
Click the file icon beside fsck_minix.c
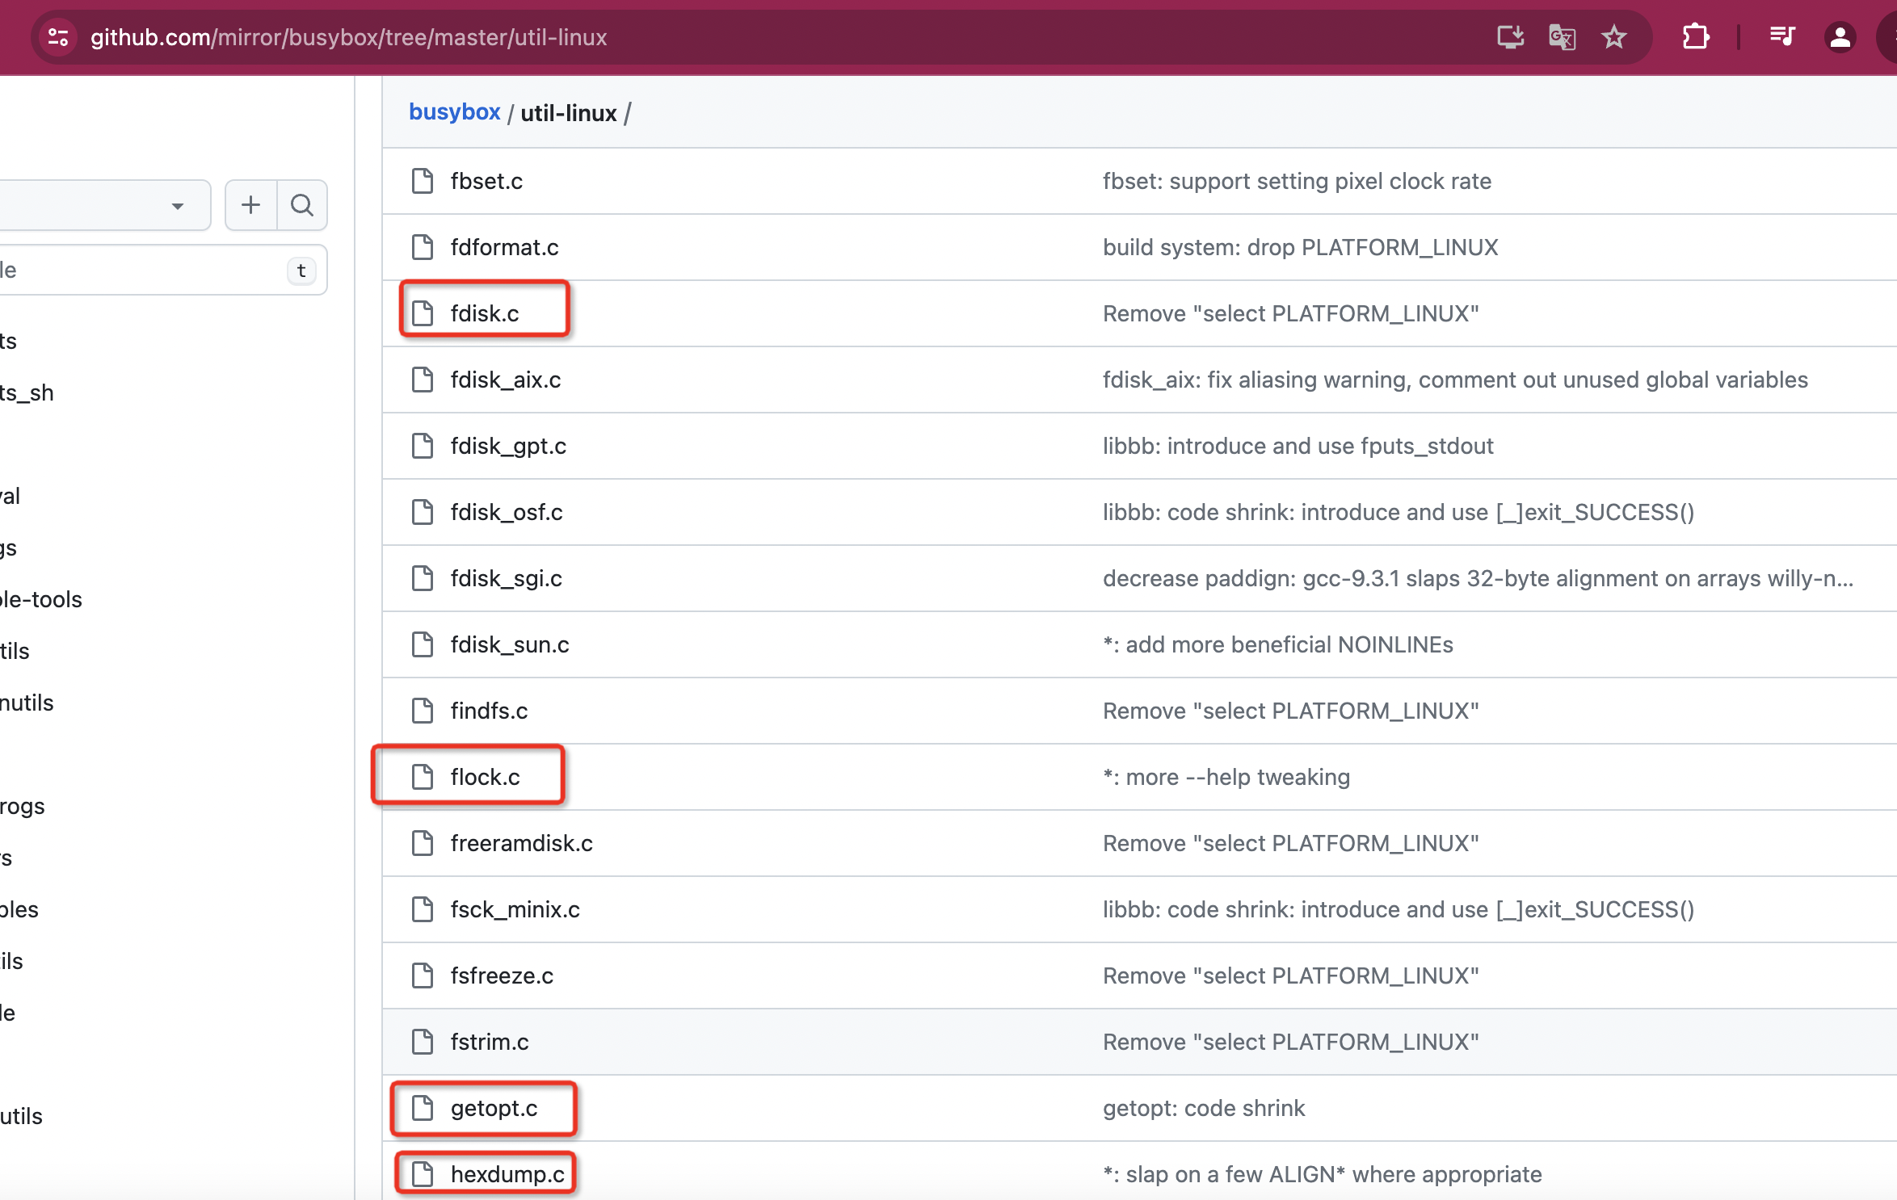[x=423, y=909]
